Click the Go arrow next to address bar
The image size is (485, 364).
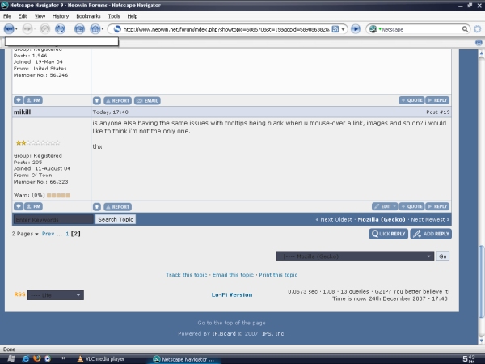(356, 29)
